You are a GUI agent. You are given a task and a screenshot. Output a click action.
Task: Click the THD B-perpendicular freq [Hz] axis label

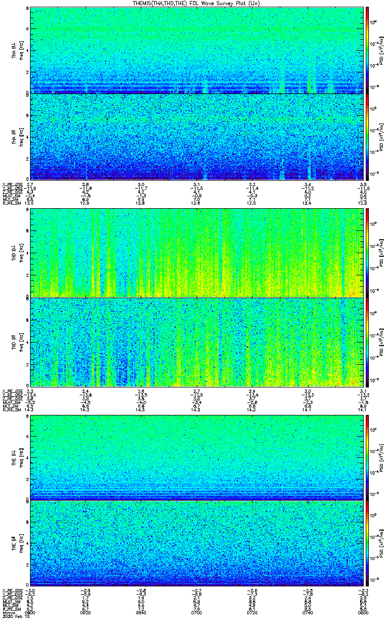[21, 253]
